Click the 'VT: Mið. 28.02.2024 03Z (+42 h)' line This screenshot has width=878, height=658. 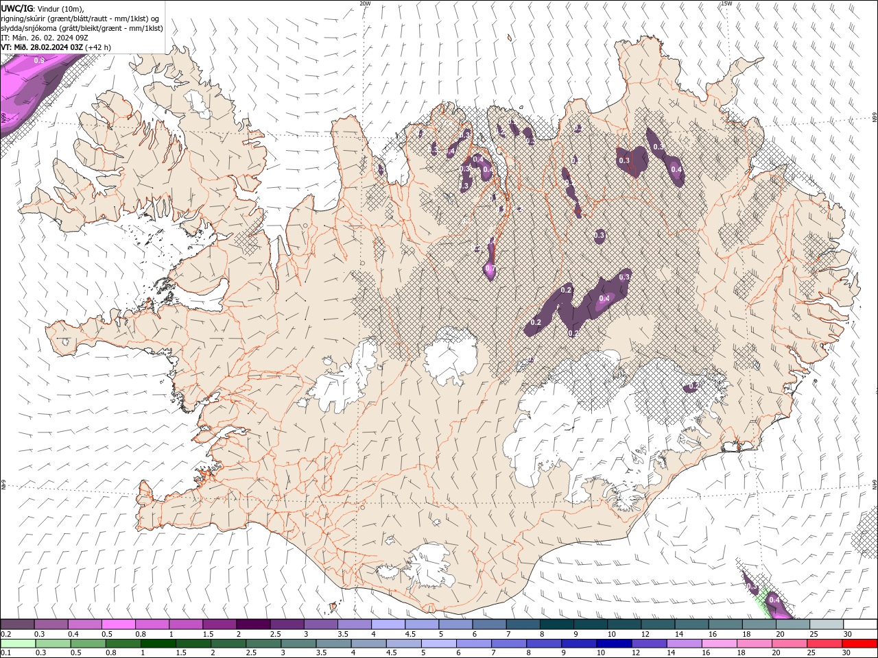pos(56,47)
